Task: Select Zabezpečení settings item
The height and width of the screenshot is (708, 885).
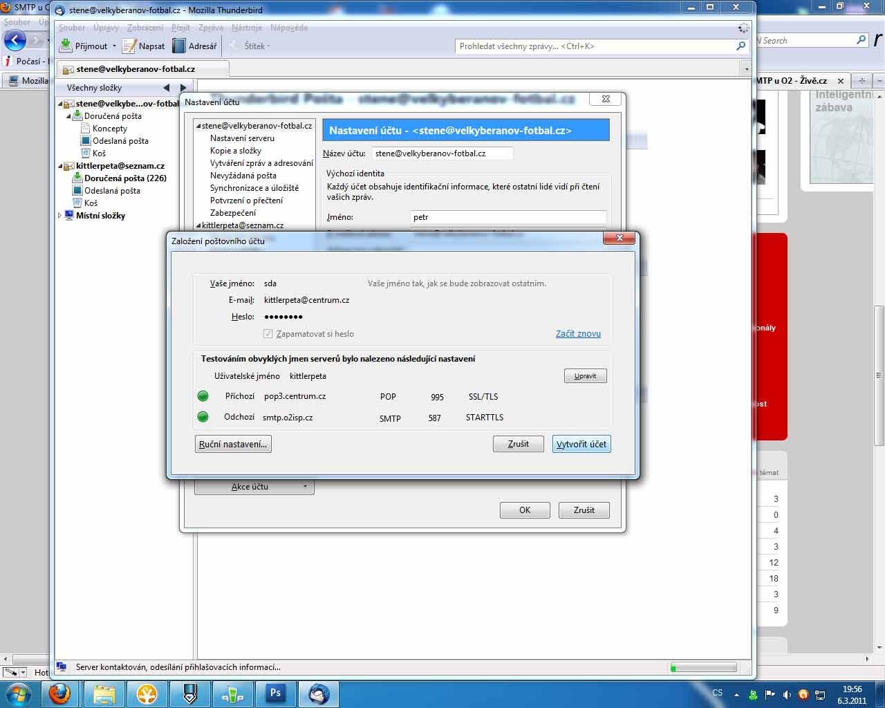Action: coord(233,213)
